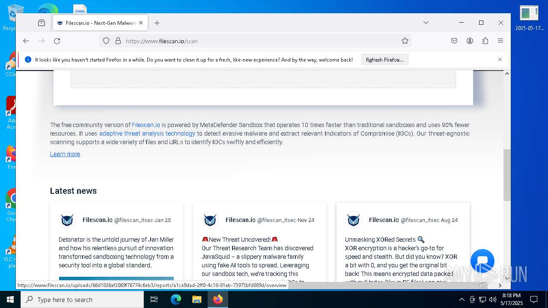Click the page vertical scrollbar thumb

(507, 175)
